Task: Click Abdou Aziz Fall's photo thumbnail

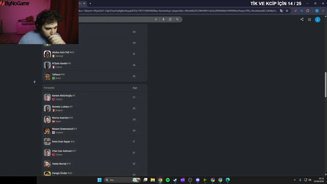Action: (x=47, y=54)
